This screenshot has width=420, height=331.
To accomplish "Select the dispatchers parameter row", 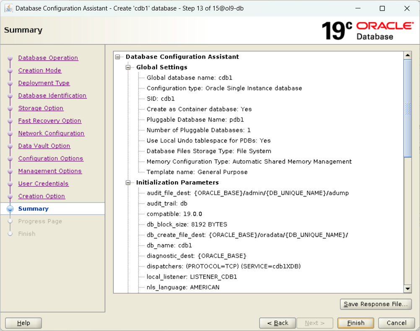I will click(223, 266).
